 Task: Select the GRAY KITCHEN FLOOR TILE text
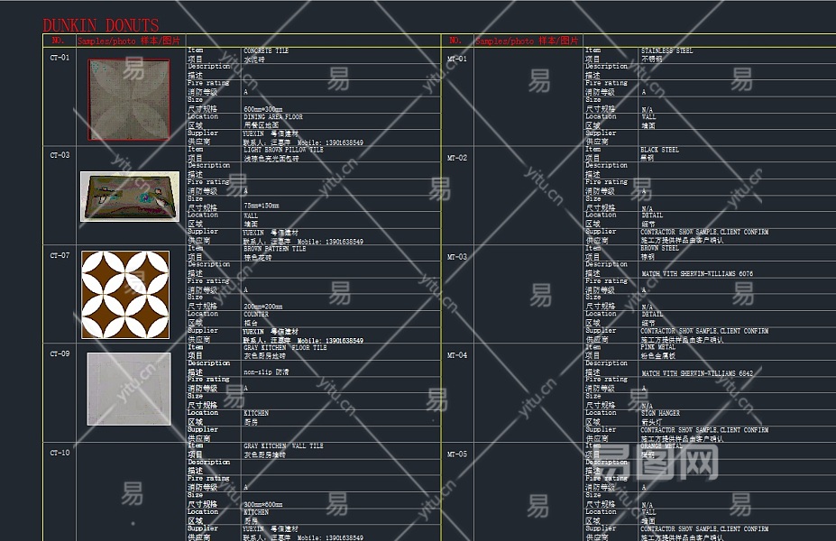coord(283,347)
